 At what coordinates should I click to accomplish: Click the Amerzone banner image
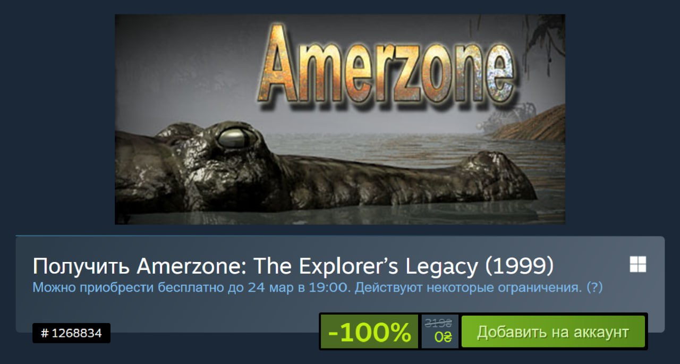[340, 119]
